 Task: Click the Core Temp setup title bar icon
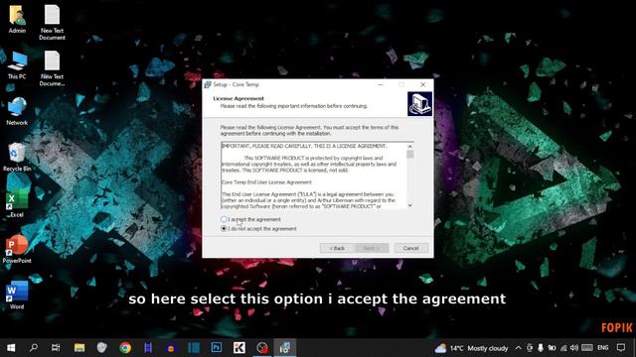[x=208, y=84]
